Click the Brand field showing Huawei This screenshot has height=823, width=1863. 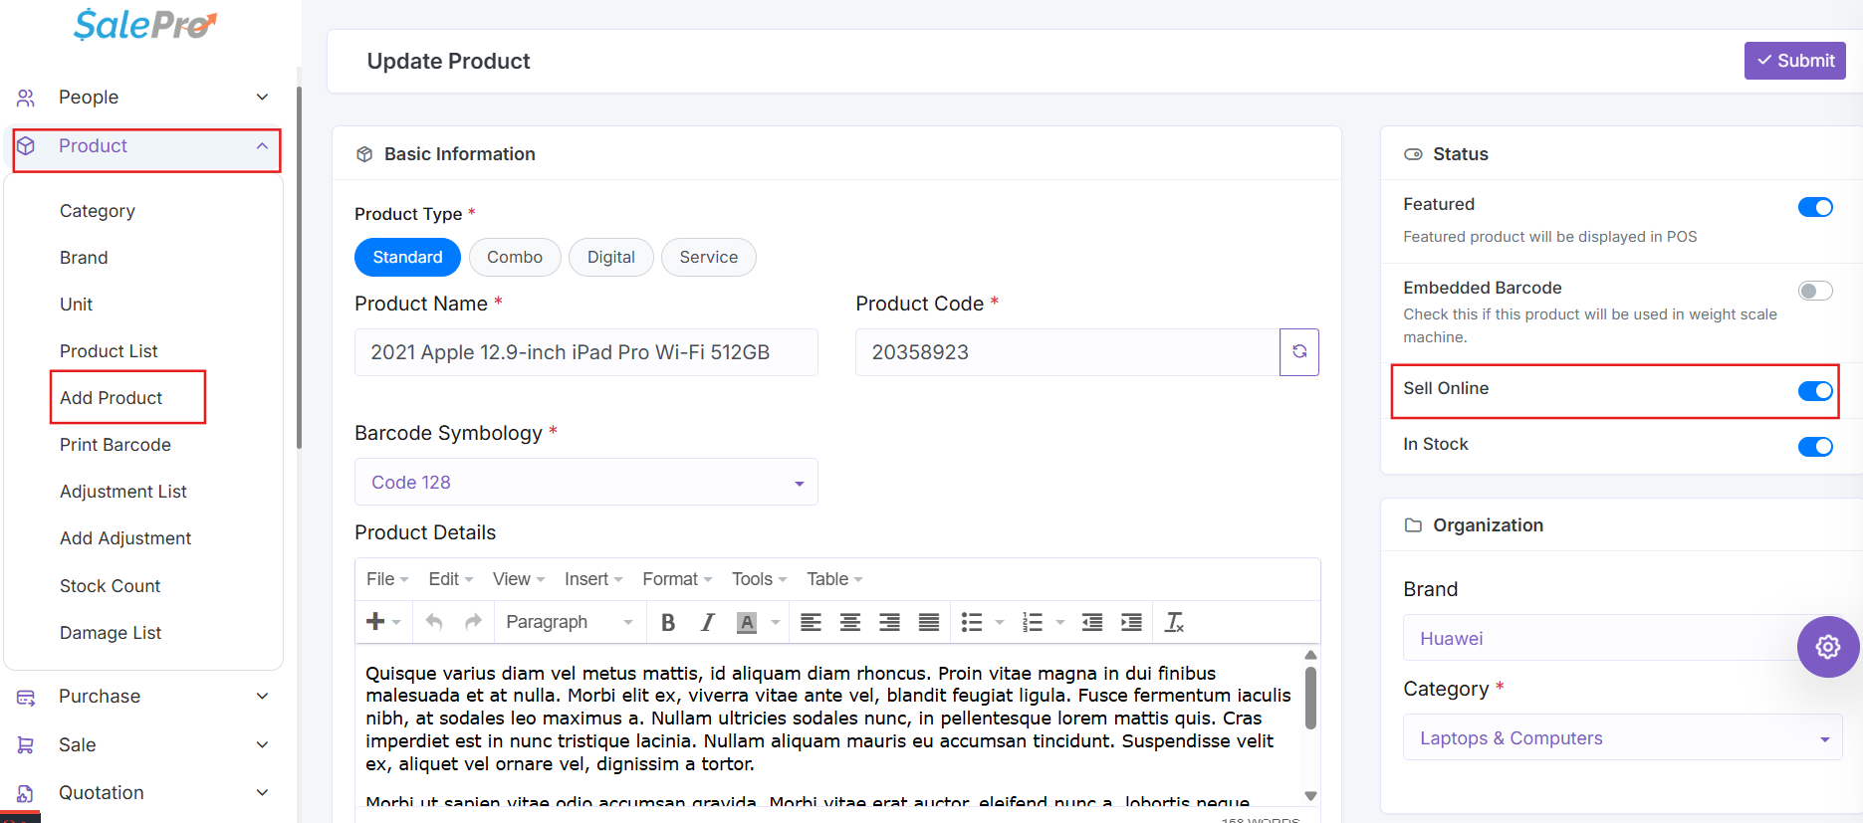click(x=1623, y=638)
